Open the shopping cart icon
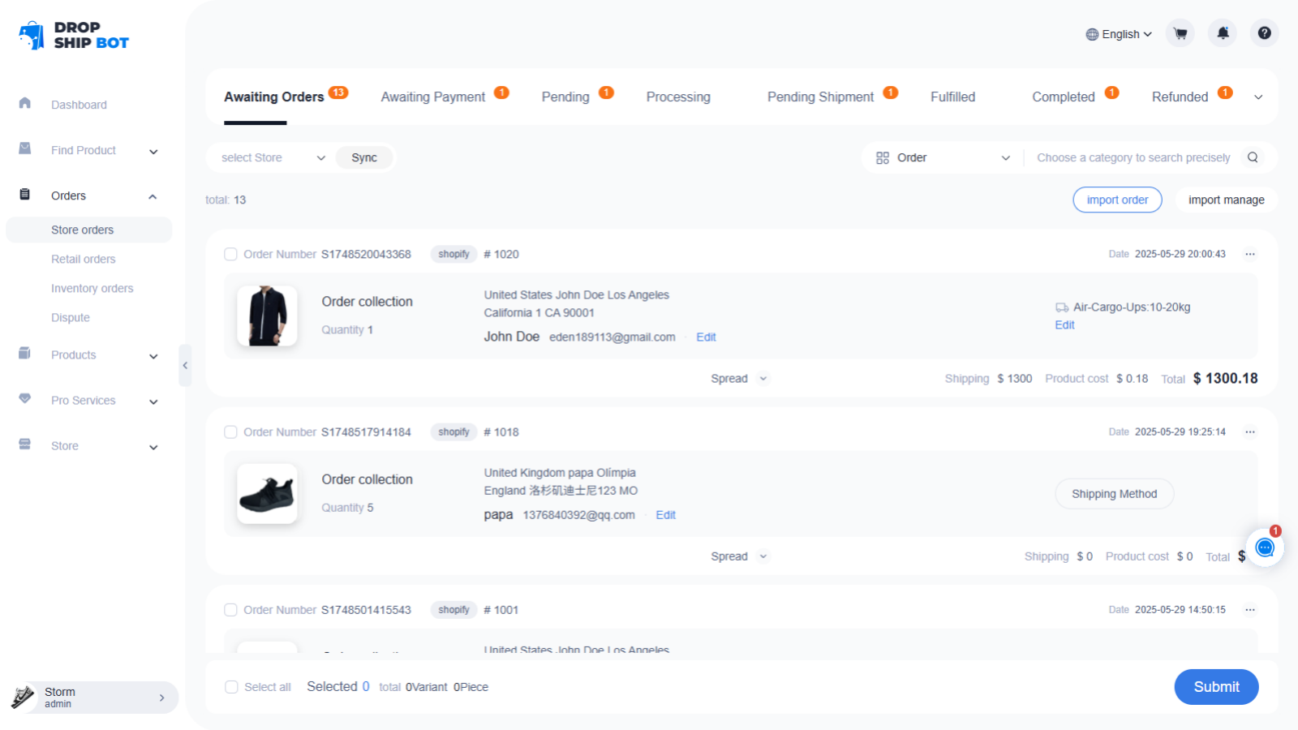Screen dimensions: 1298x730 (1180, 33)
